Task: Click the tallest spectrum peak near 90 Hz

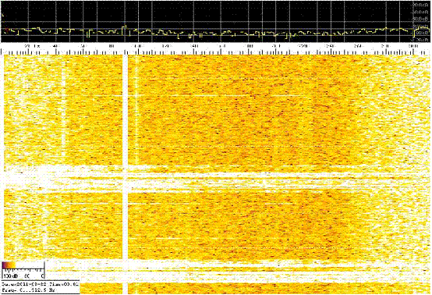Action: (125, 27)
